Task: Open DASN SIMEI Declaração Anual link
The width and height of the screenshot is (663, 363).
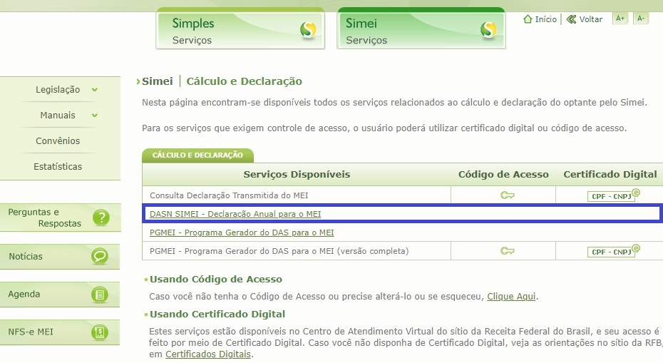Action: (x=235, y=214)
